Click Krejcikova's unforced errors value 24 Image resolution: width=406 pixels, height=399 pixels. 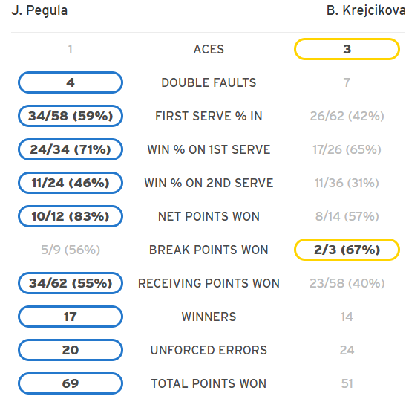click(347, 350)
